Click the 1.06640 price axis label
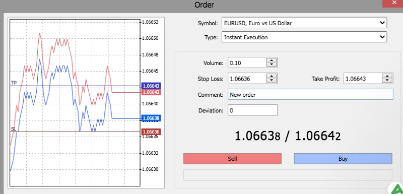The image size is (403, 194). pos(150,104)
